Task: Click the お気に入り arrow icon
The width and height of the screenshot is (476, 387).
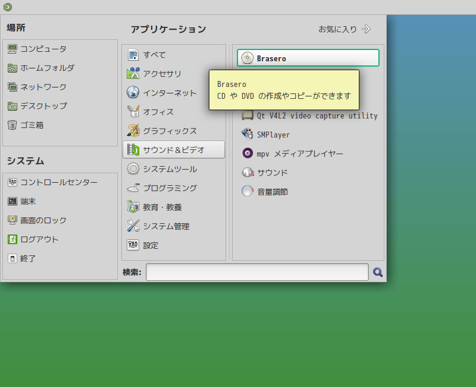Action: point(366,29)
